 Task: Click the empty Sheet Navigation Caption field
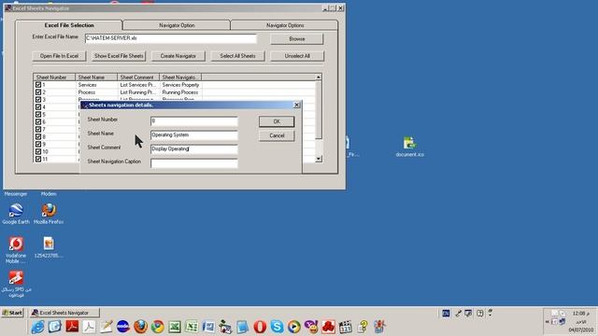[193, 163]
